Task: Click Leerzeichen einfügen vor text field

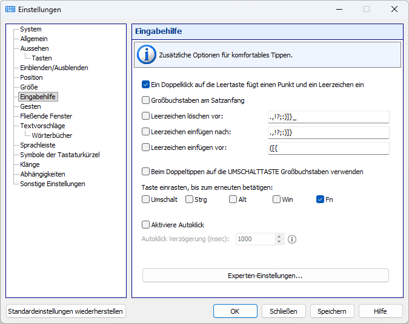Action: pos(328,148)
